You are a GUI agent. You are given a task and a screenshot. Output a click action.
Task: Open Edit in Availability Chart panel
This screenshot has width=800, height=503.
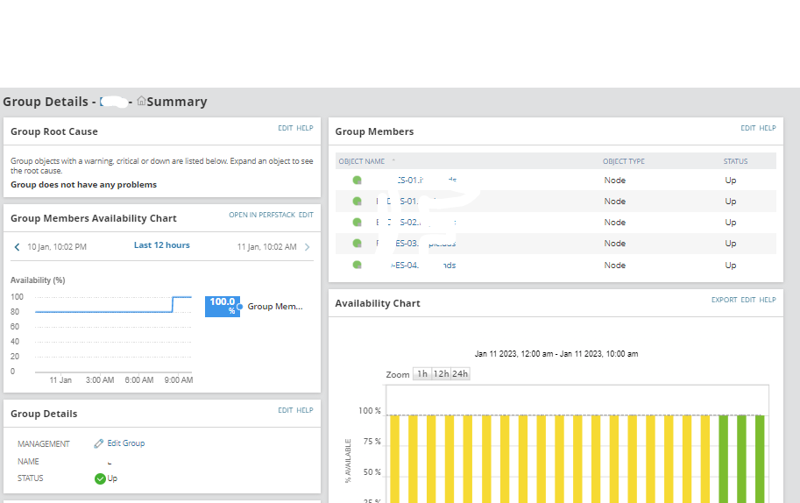pyautogui.click(x=748, y=300)
